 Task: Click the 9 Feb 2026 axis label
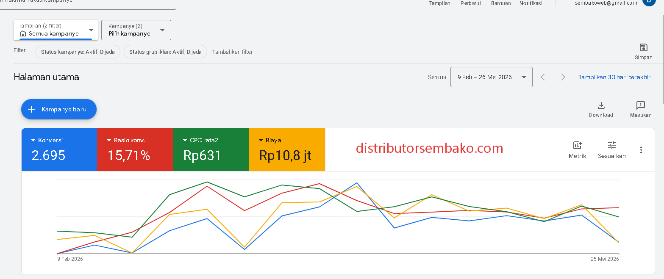coord(70,259)
